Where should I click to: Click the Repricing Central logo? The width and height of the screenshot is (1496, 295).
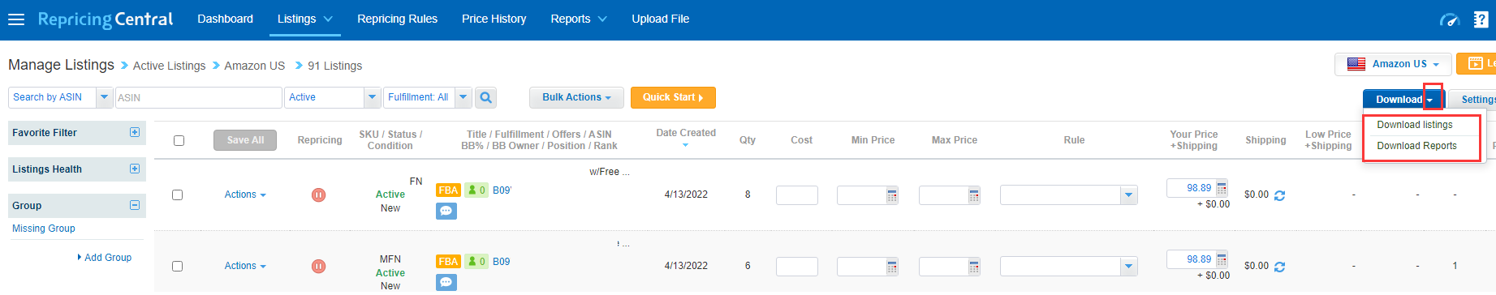pos(106,19)
